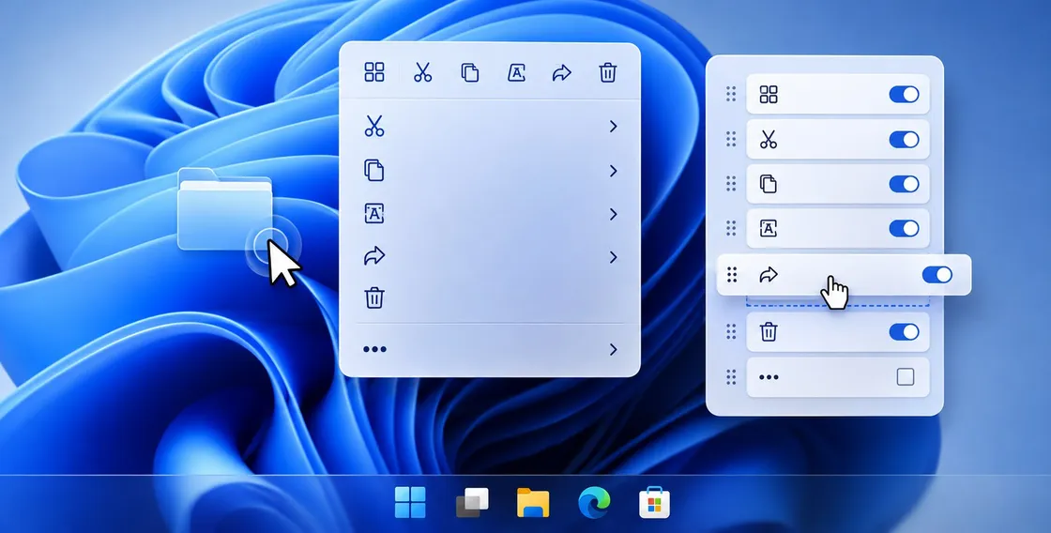
Task: Open Task View from the taskbar
Action: 472,503
